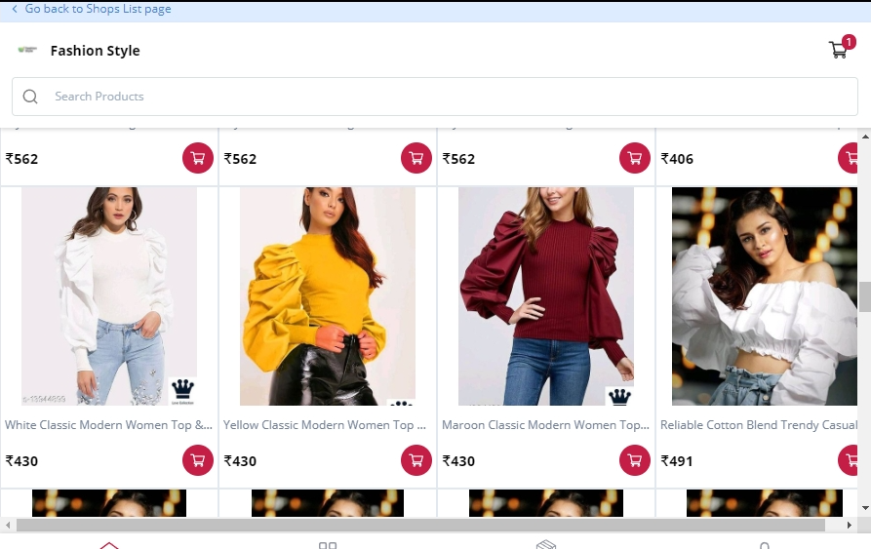Add White Classic Modern Women Top to cart
Viewport: 871px width, 549px height.
pos(198,460)
